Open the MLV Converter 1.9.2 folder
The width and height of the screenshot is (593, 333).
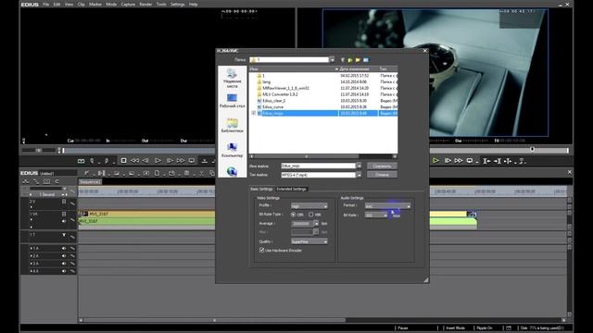click(x=280, y=94)
